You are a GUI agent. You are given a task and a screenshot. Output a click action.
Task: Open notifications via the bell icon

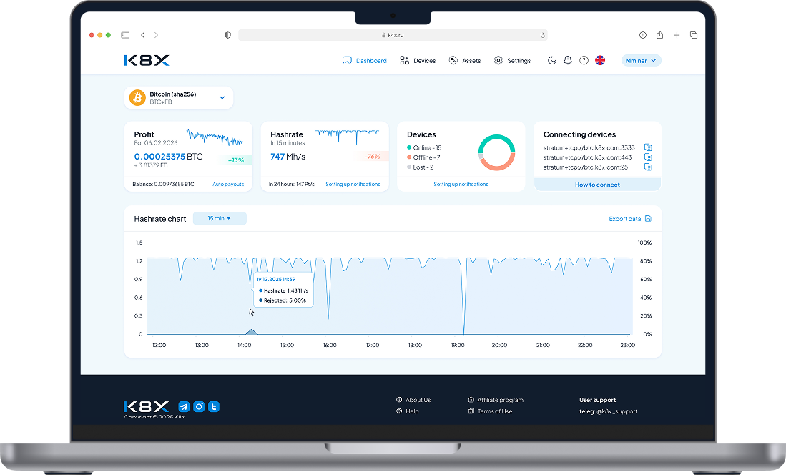[568, 61]
